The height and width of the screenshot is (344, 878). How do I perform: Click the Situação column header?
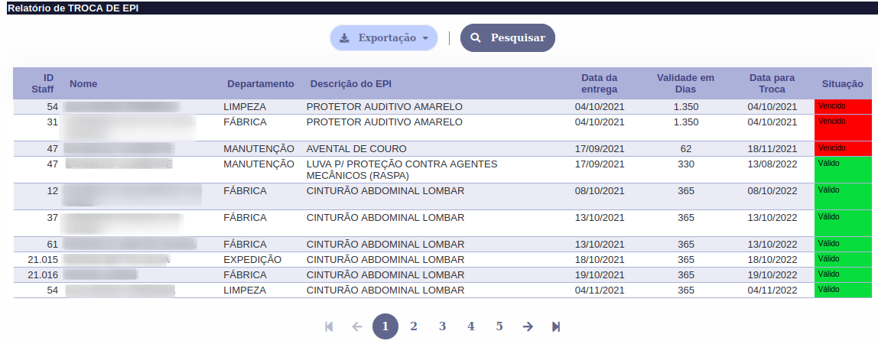[x=842, y=84]
